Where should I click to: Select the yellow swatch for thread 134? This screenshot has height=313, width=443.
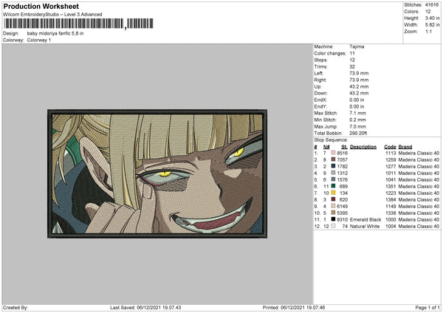333,193
